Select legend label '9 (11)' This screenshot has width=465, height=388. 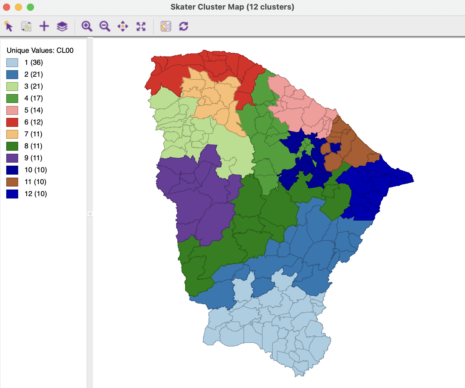tap(33, 158)
